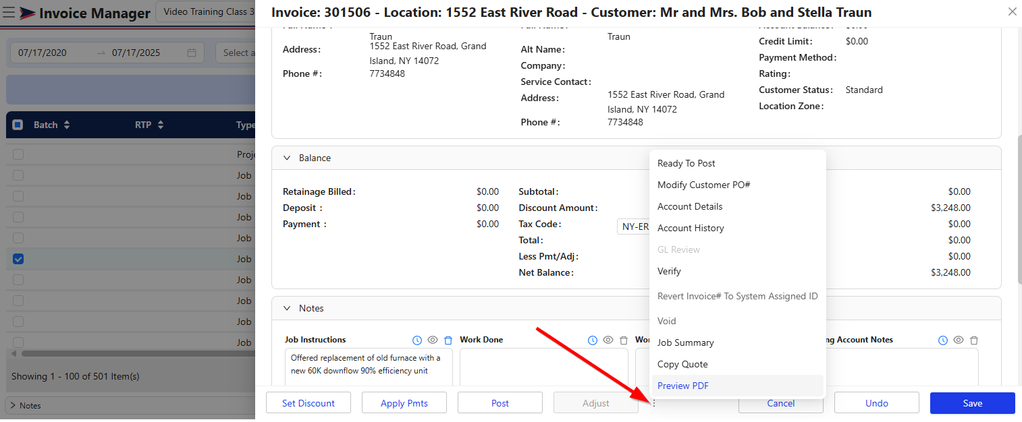View history of Work Done note

pyautogui.click(x=593, y=340)
